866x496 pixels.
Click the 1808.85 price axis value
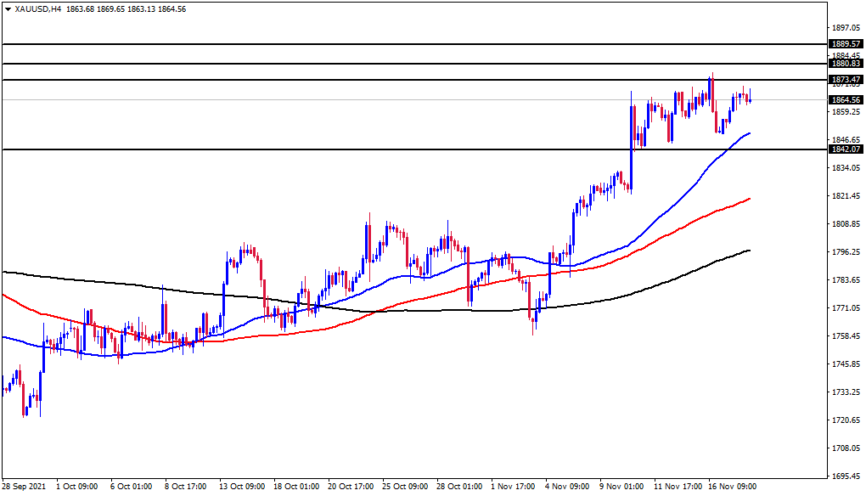tap(846, 223)
